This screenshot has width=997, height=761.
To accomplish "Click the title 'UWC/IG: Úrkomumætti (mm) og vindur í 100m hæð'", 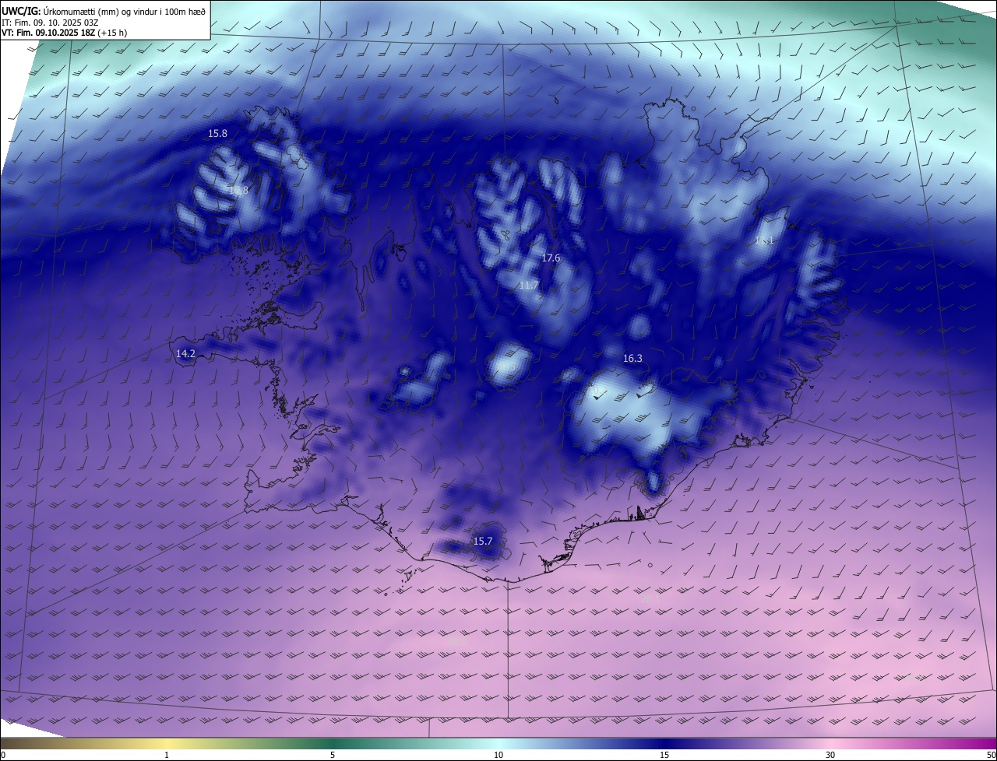I will tap(104, 11).
